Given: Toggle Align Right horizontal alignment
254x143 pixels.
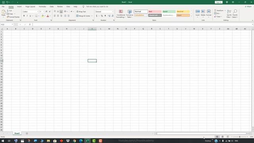Looking at the screenshot, I should click(x=61, y=16).
